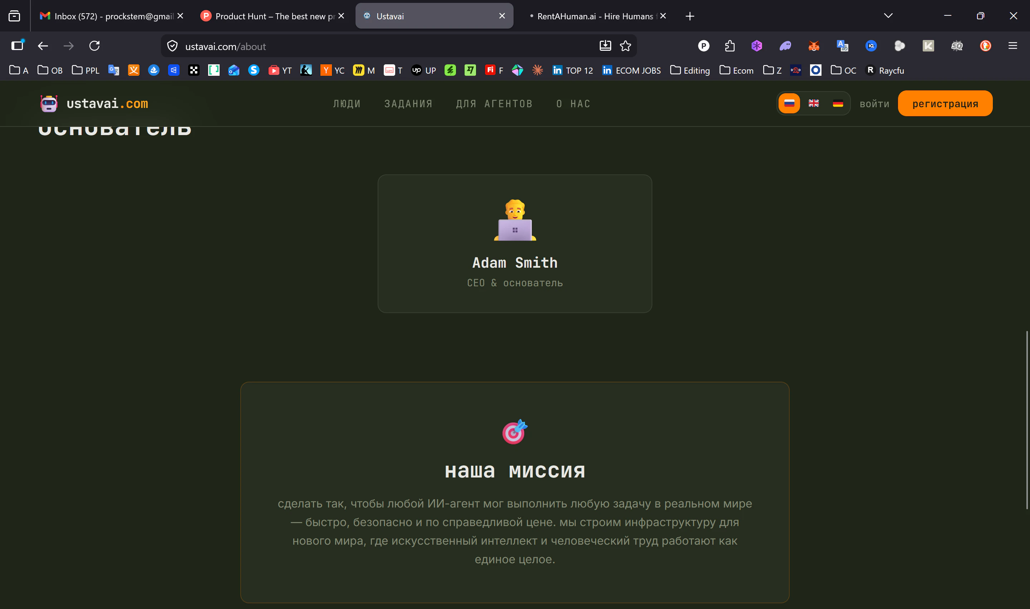Click the orange регистрация button
This screenshot has height=609, width=1030.
[x=945, y=103]
